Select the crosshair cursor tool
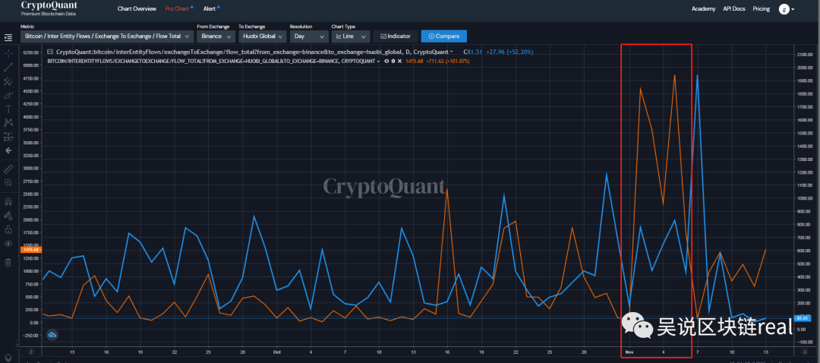Viewport: 820px width, 363px height. (x=8, y=53)
